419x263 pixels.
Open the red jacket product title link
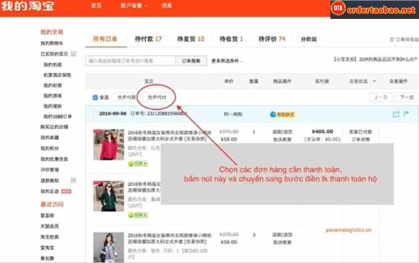(x=170, y=136)
